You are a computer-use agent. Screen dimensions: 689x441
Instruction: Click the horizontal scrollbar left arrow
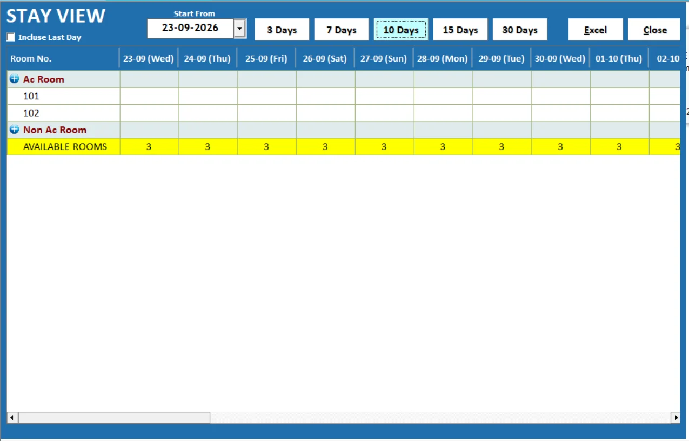pyautogui.click(x=11, y=418)
